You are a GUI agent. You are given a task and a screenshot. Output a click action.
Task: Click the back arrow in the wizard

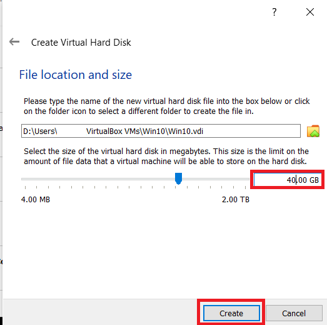click(x=14, y=42)
